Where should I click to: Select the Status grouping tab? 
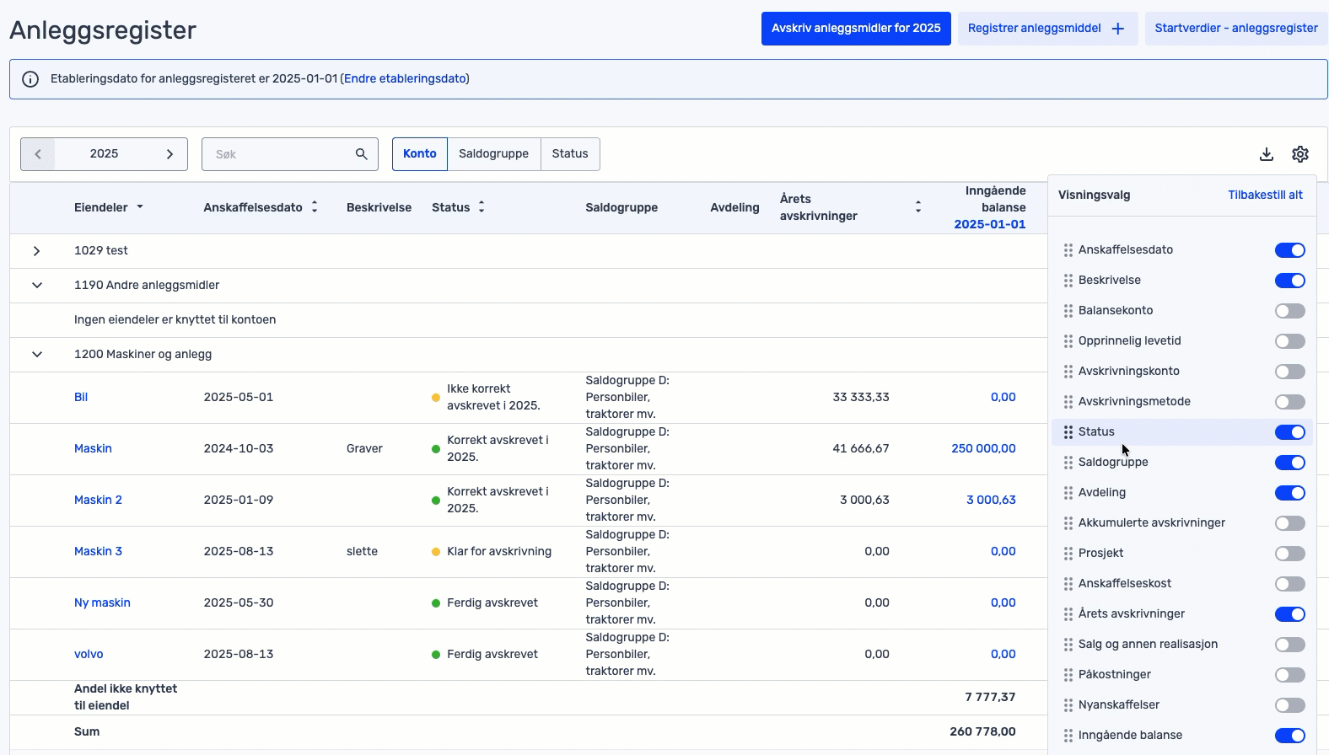[x=570, y=154]
